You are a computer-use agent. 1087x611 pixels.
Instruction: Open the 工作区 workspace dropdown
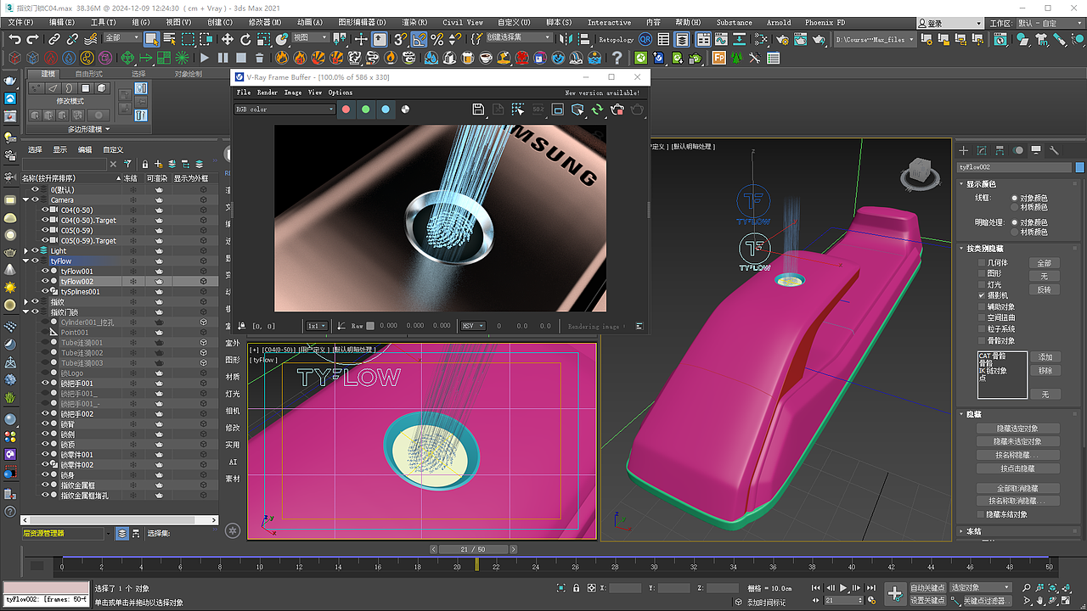point(1048,23)
